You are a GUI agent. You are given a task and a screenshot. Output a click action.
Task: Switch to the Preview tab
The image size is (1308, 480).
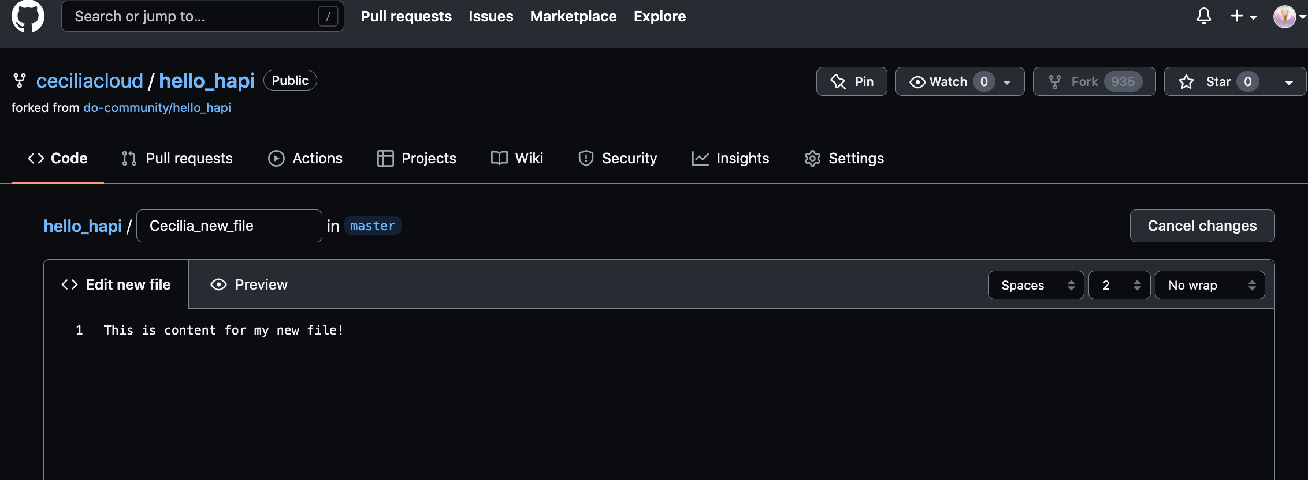249,284
